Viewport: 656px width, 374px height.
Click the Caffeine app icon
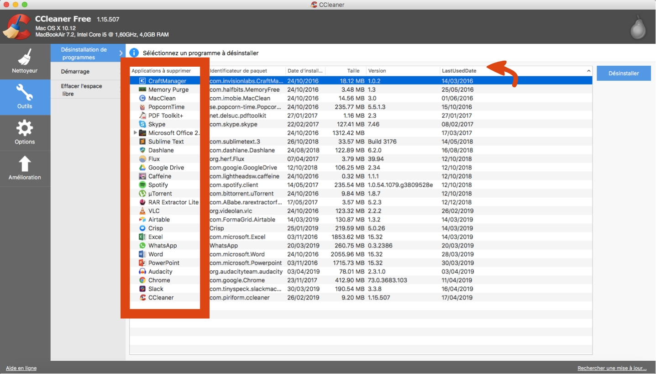coord(142,176)
